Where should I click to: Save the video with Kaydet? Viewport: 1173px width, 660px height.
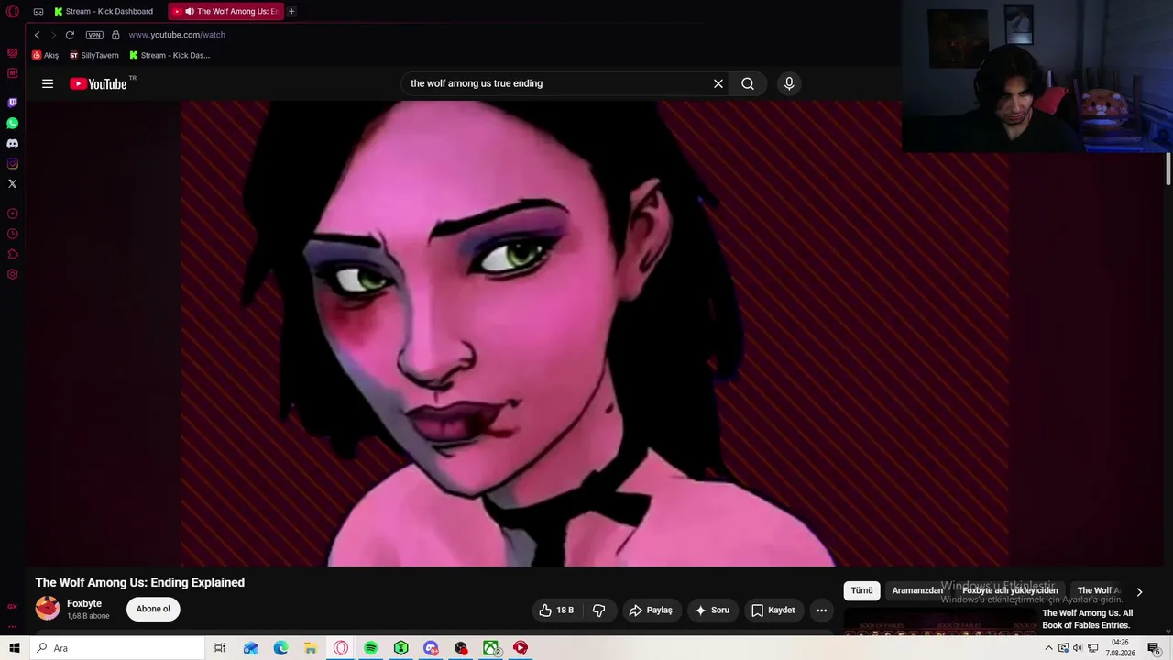click(773, 610)
